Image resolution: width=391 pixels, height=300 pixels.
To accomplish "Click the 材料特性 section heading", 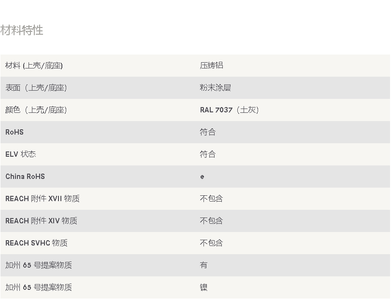I will click(22, 30).
